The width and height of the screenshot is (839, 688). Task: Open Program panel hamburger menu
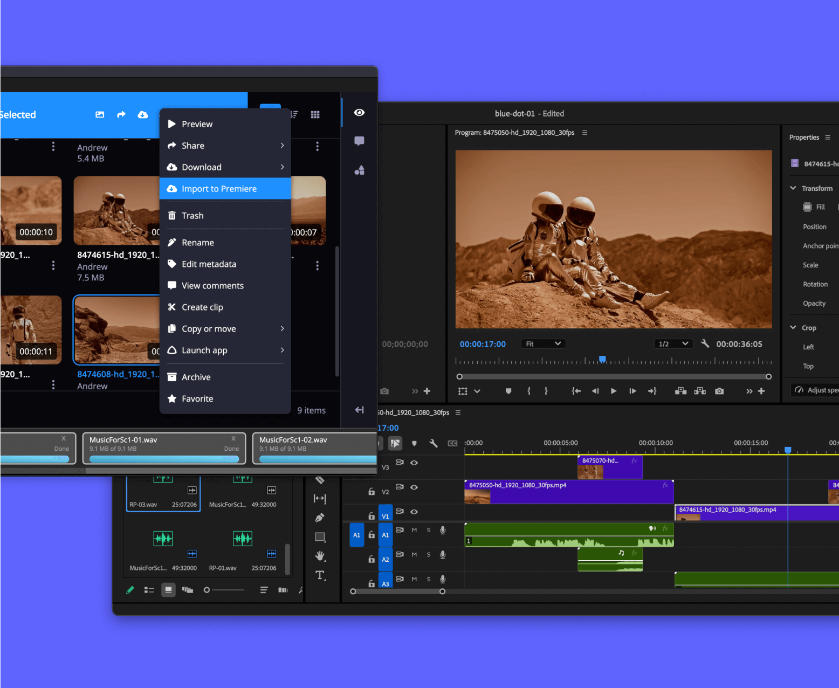(585, 133)
